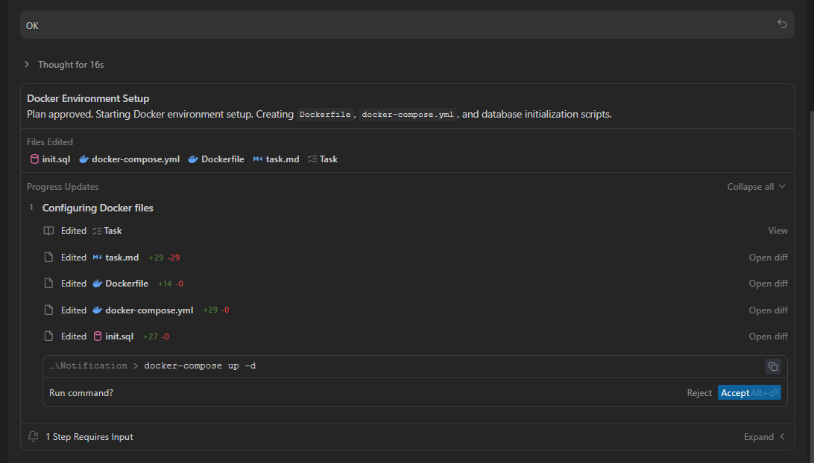
Task: Click the undo arrow icon in OK message
Action: click(x=782, y=24)
